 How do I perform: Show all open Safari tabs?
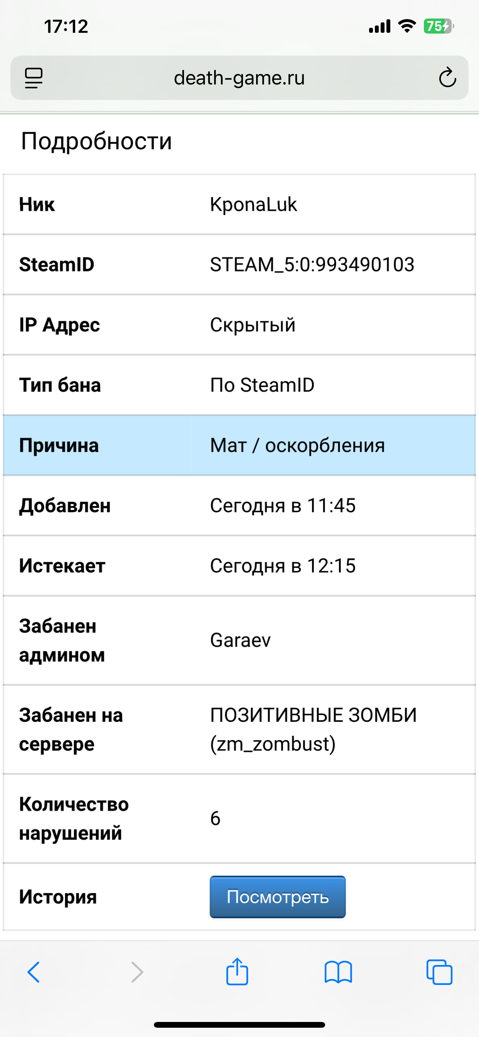[x=439, y=972]
